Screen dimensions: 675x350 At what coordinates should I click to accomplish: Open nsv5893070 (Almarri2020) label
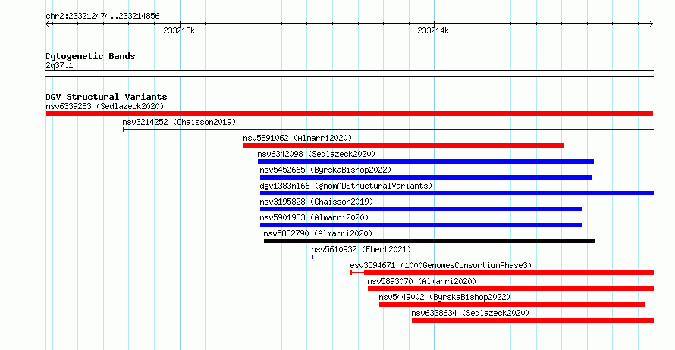(x=422, y=281)
